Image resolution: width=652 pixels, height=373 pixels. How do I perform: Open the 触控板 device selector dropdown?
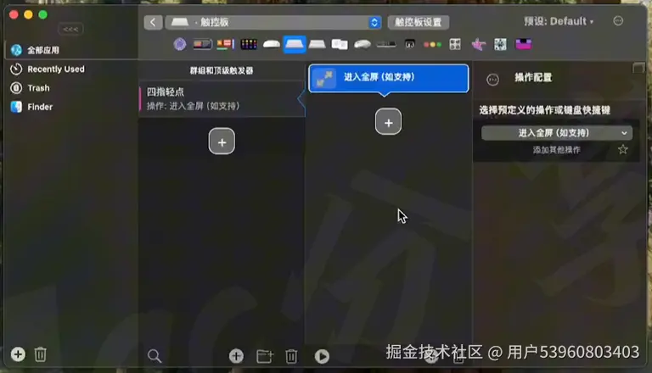pos(273,22)
